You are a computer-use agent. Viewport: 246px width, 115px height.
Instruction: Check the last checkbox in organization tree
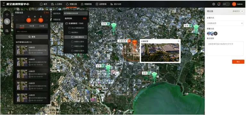tap(72, 51)
